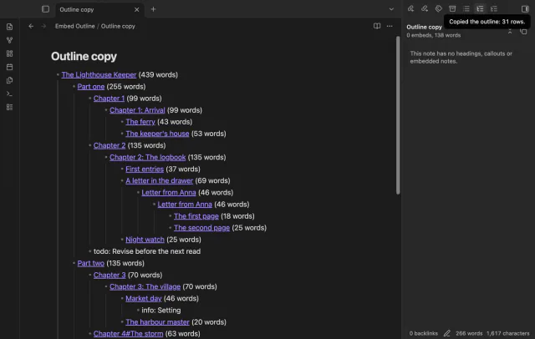Viewport: 535px width, 339px height.
Task: Open the graph view ribbon icon
Action: click(9, 40)
